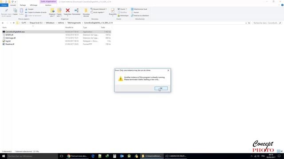Switch to the CANON EOS DSLR taskbar window

[x=176, y=156]
